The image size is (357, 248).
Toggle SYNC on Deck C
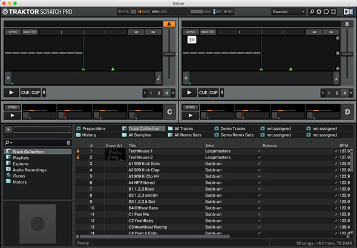click(x=13, y=107)
